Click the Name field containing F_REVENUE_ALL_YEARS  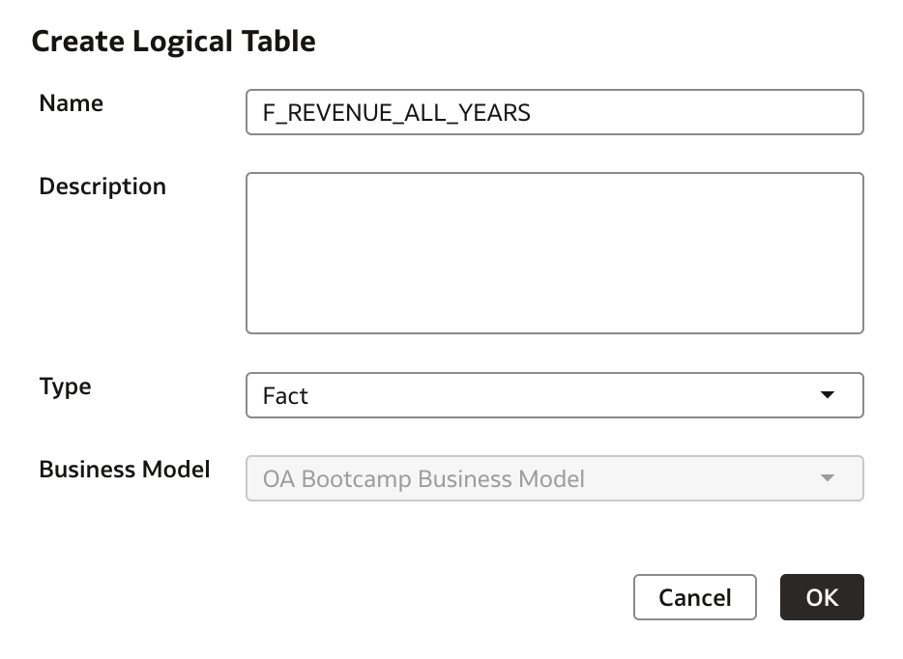point(555,112)
